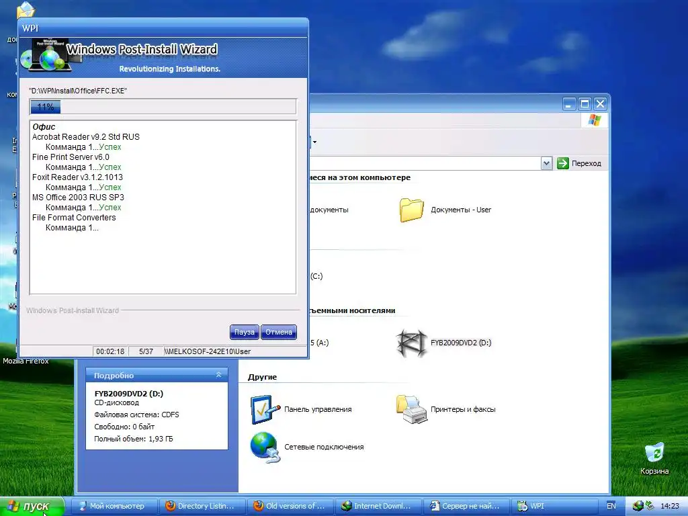Image resolution: width=688 pixels, height=516 pixels.
Task: Collapse the Подробно details panel
Action: (x=218, y=375)
